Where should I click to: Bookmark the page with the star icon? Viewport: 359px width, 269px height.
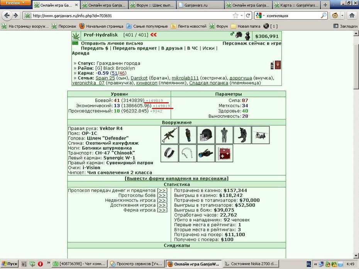point(235,15)
